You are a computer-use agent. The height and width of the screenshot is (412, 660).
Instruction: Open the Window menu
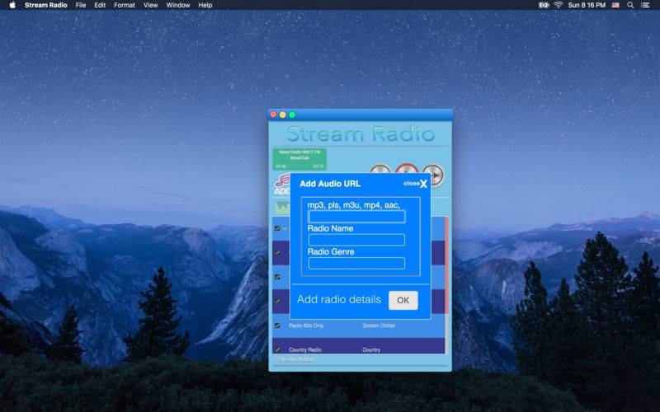coord(178,5)
